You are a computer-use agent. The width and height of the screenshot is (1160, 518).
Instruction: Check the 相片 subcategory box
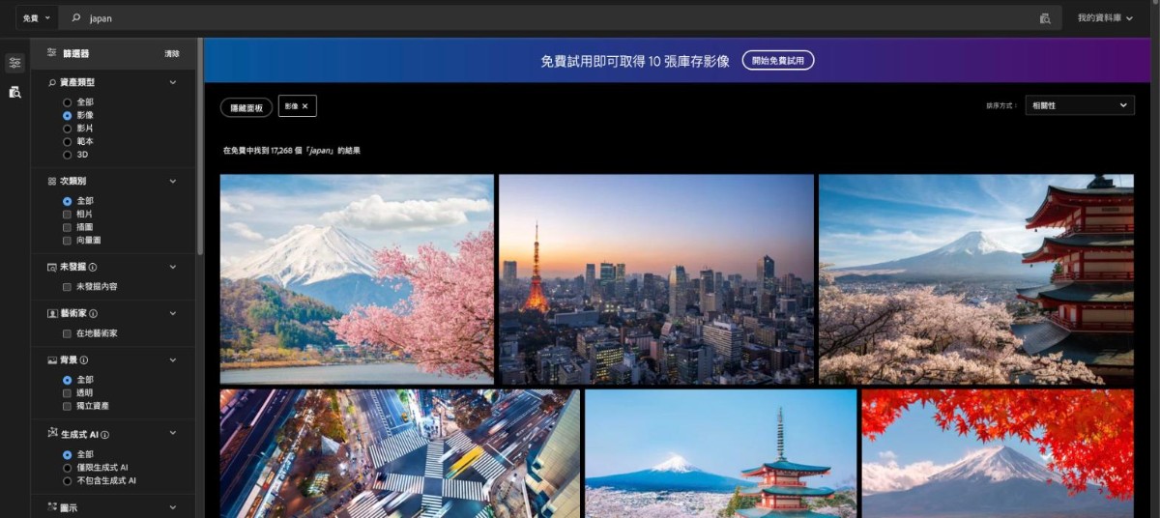tap(68, 214)
